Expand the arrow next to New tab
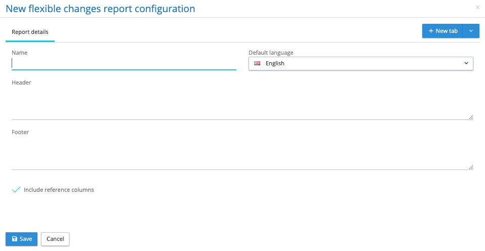The width and height of the screenshot is (485, 251). click(471, 31)
